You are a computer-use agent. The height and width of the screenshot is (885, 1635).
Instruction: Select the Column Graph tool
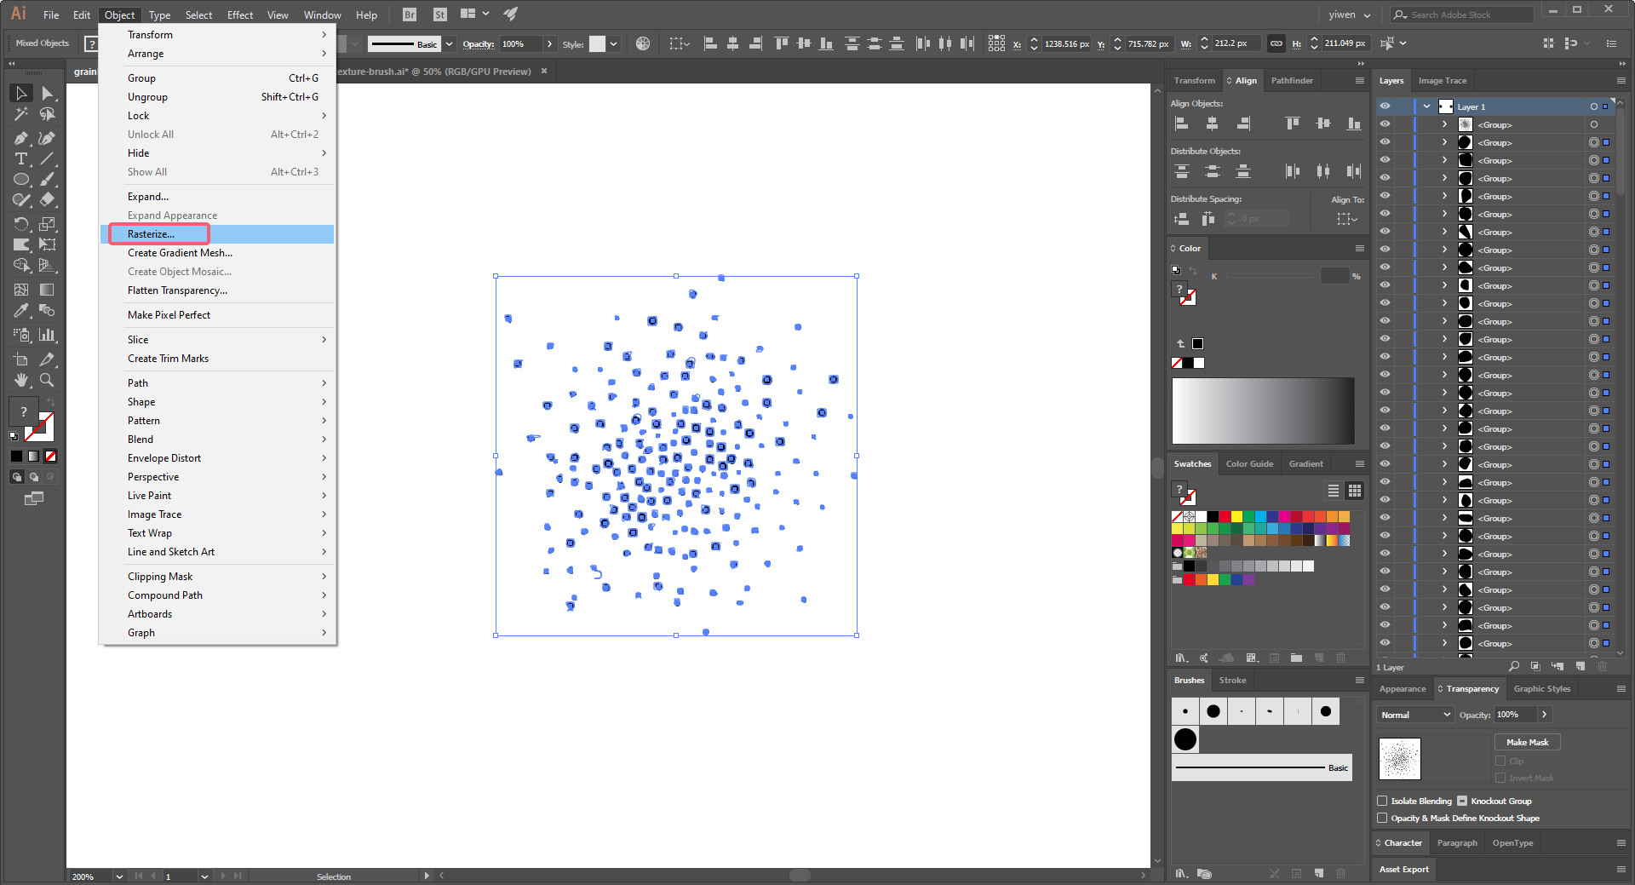(48, 335)
